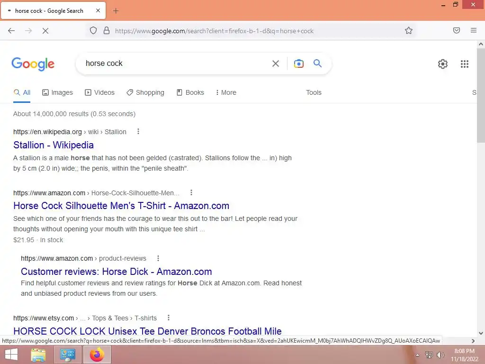The image size is (485, 364).
Task: Open the search Tools options
Action: (314, 92)
